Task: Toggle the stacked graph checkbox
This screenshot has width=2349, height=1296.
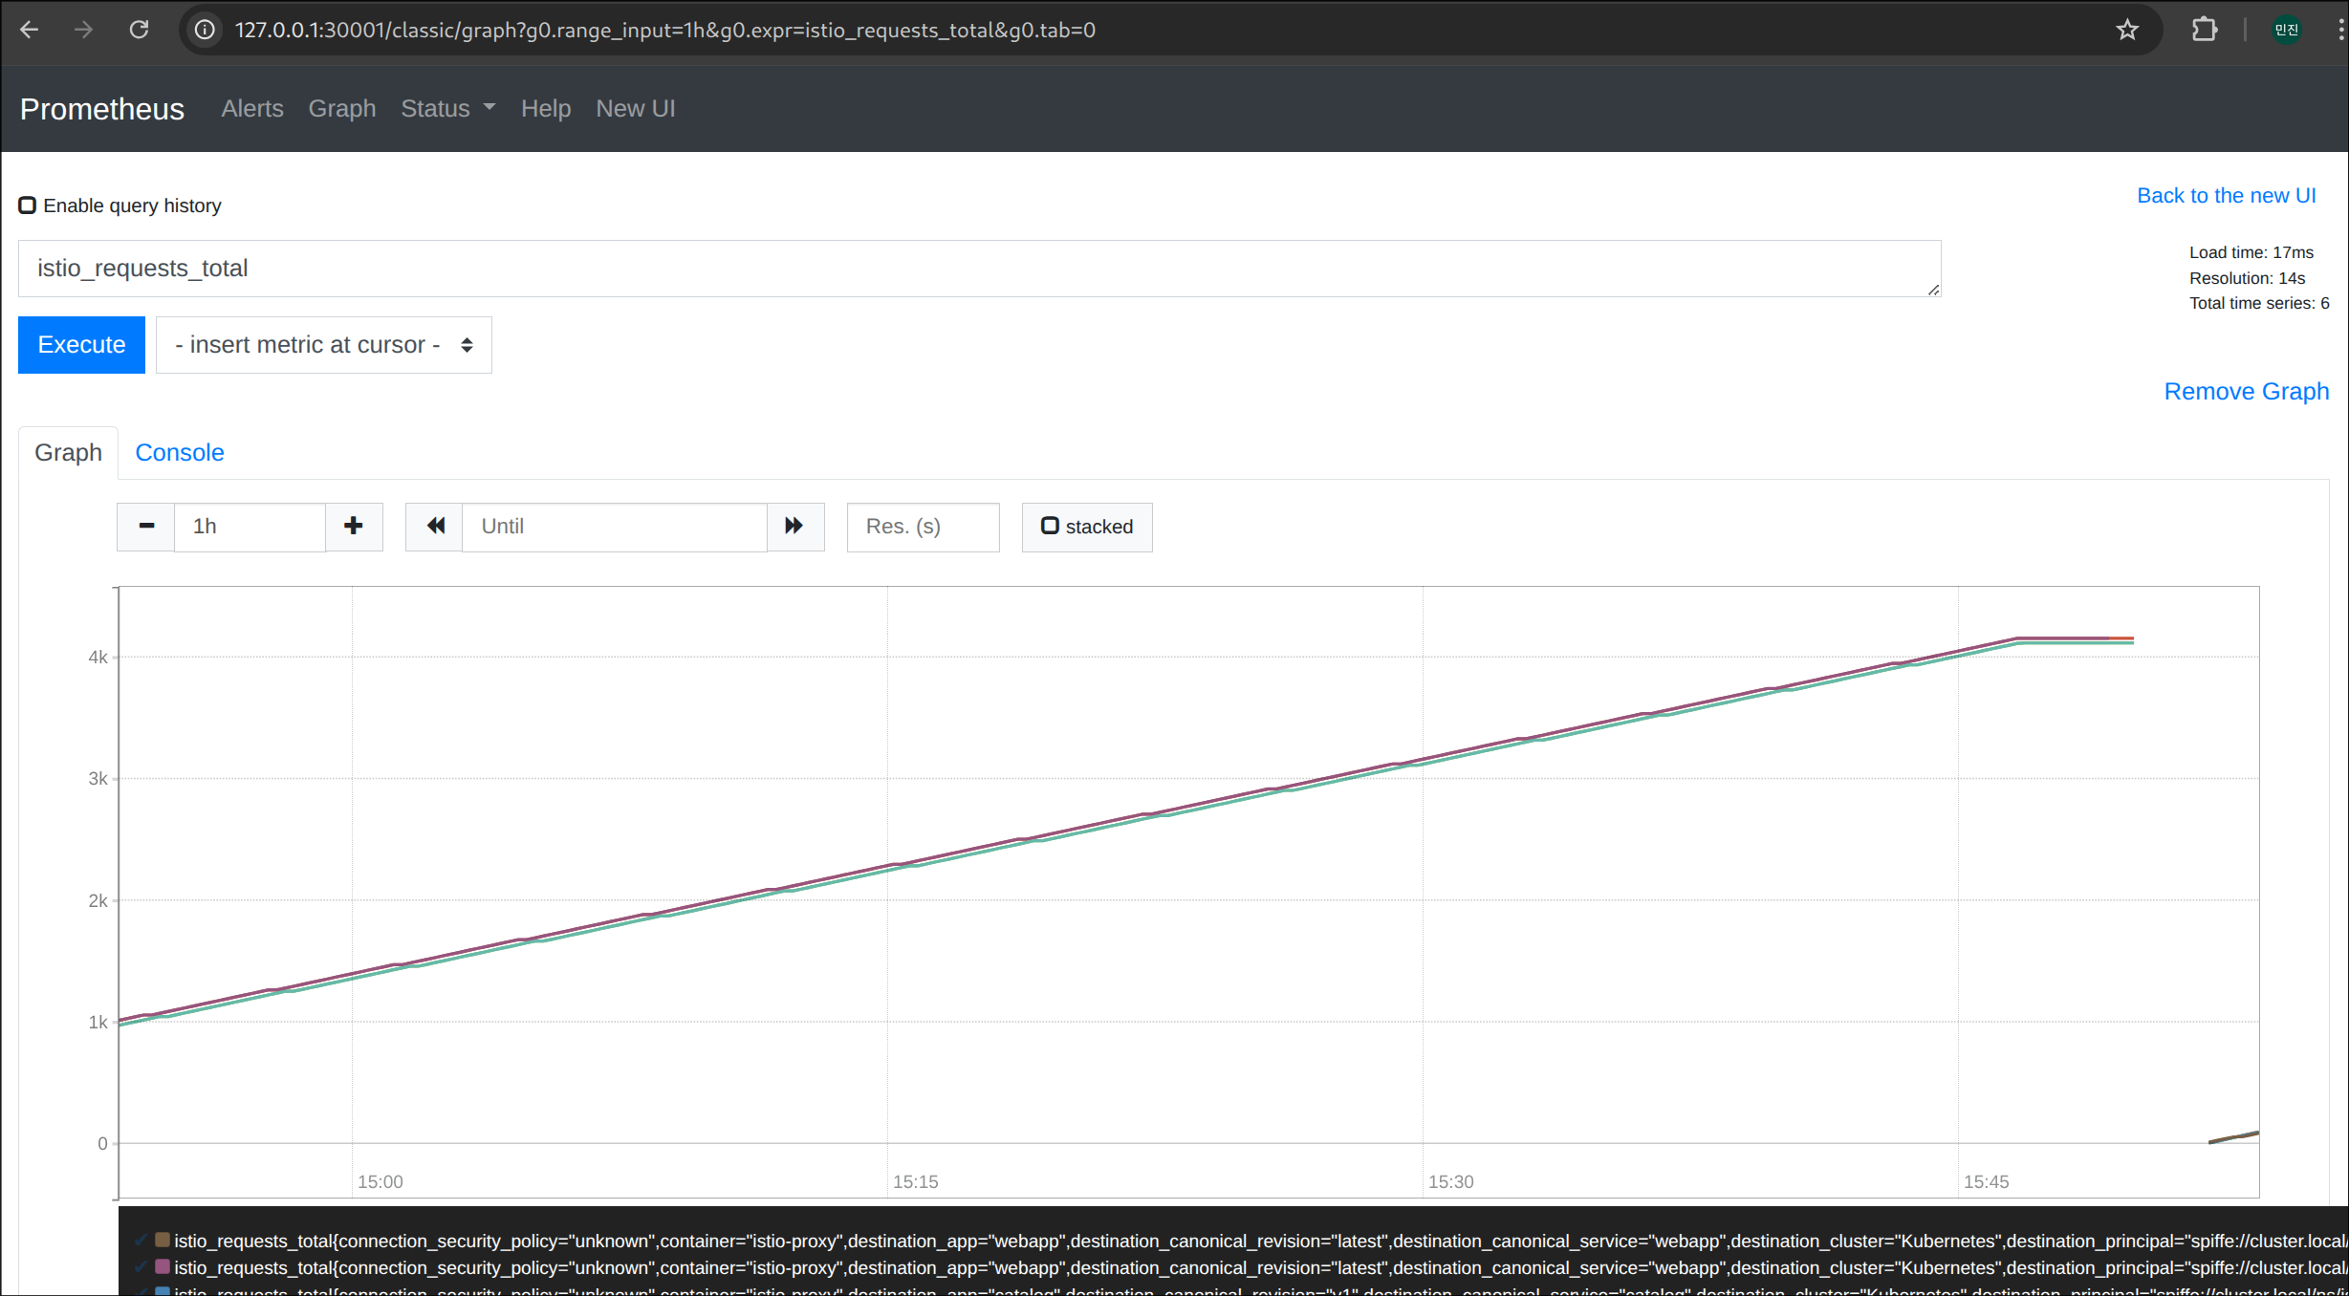Action: click(x=1050, y=526)
